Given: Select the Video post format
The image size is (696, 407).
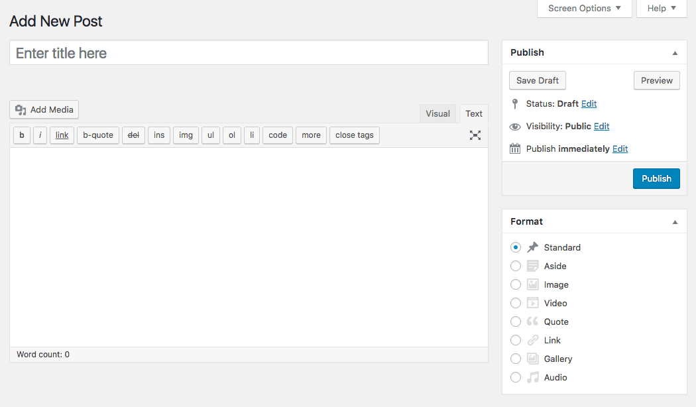Looking at the screenshot, I should coord(516,303).
